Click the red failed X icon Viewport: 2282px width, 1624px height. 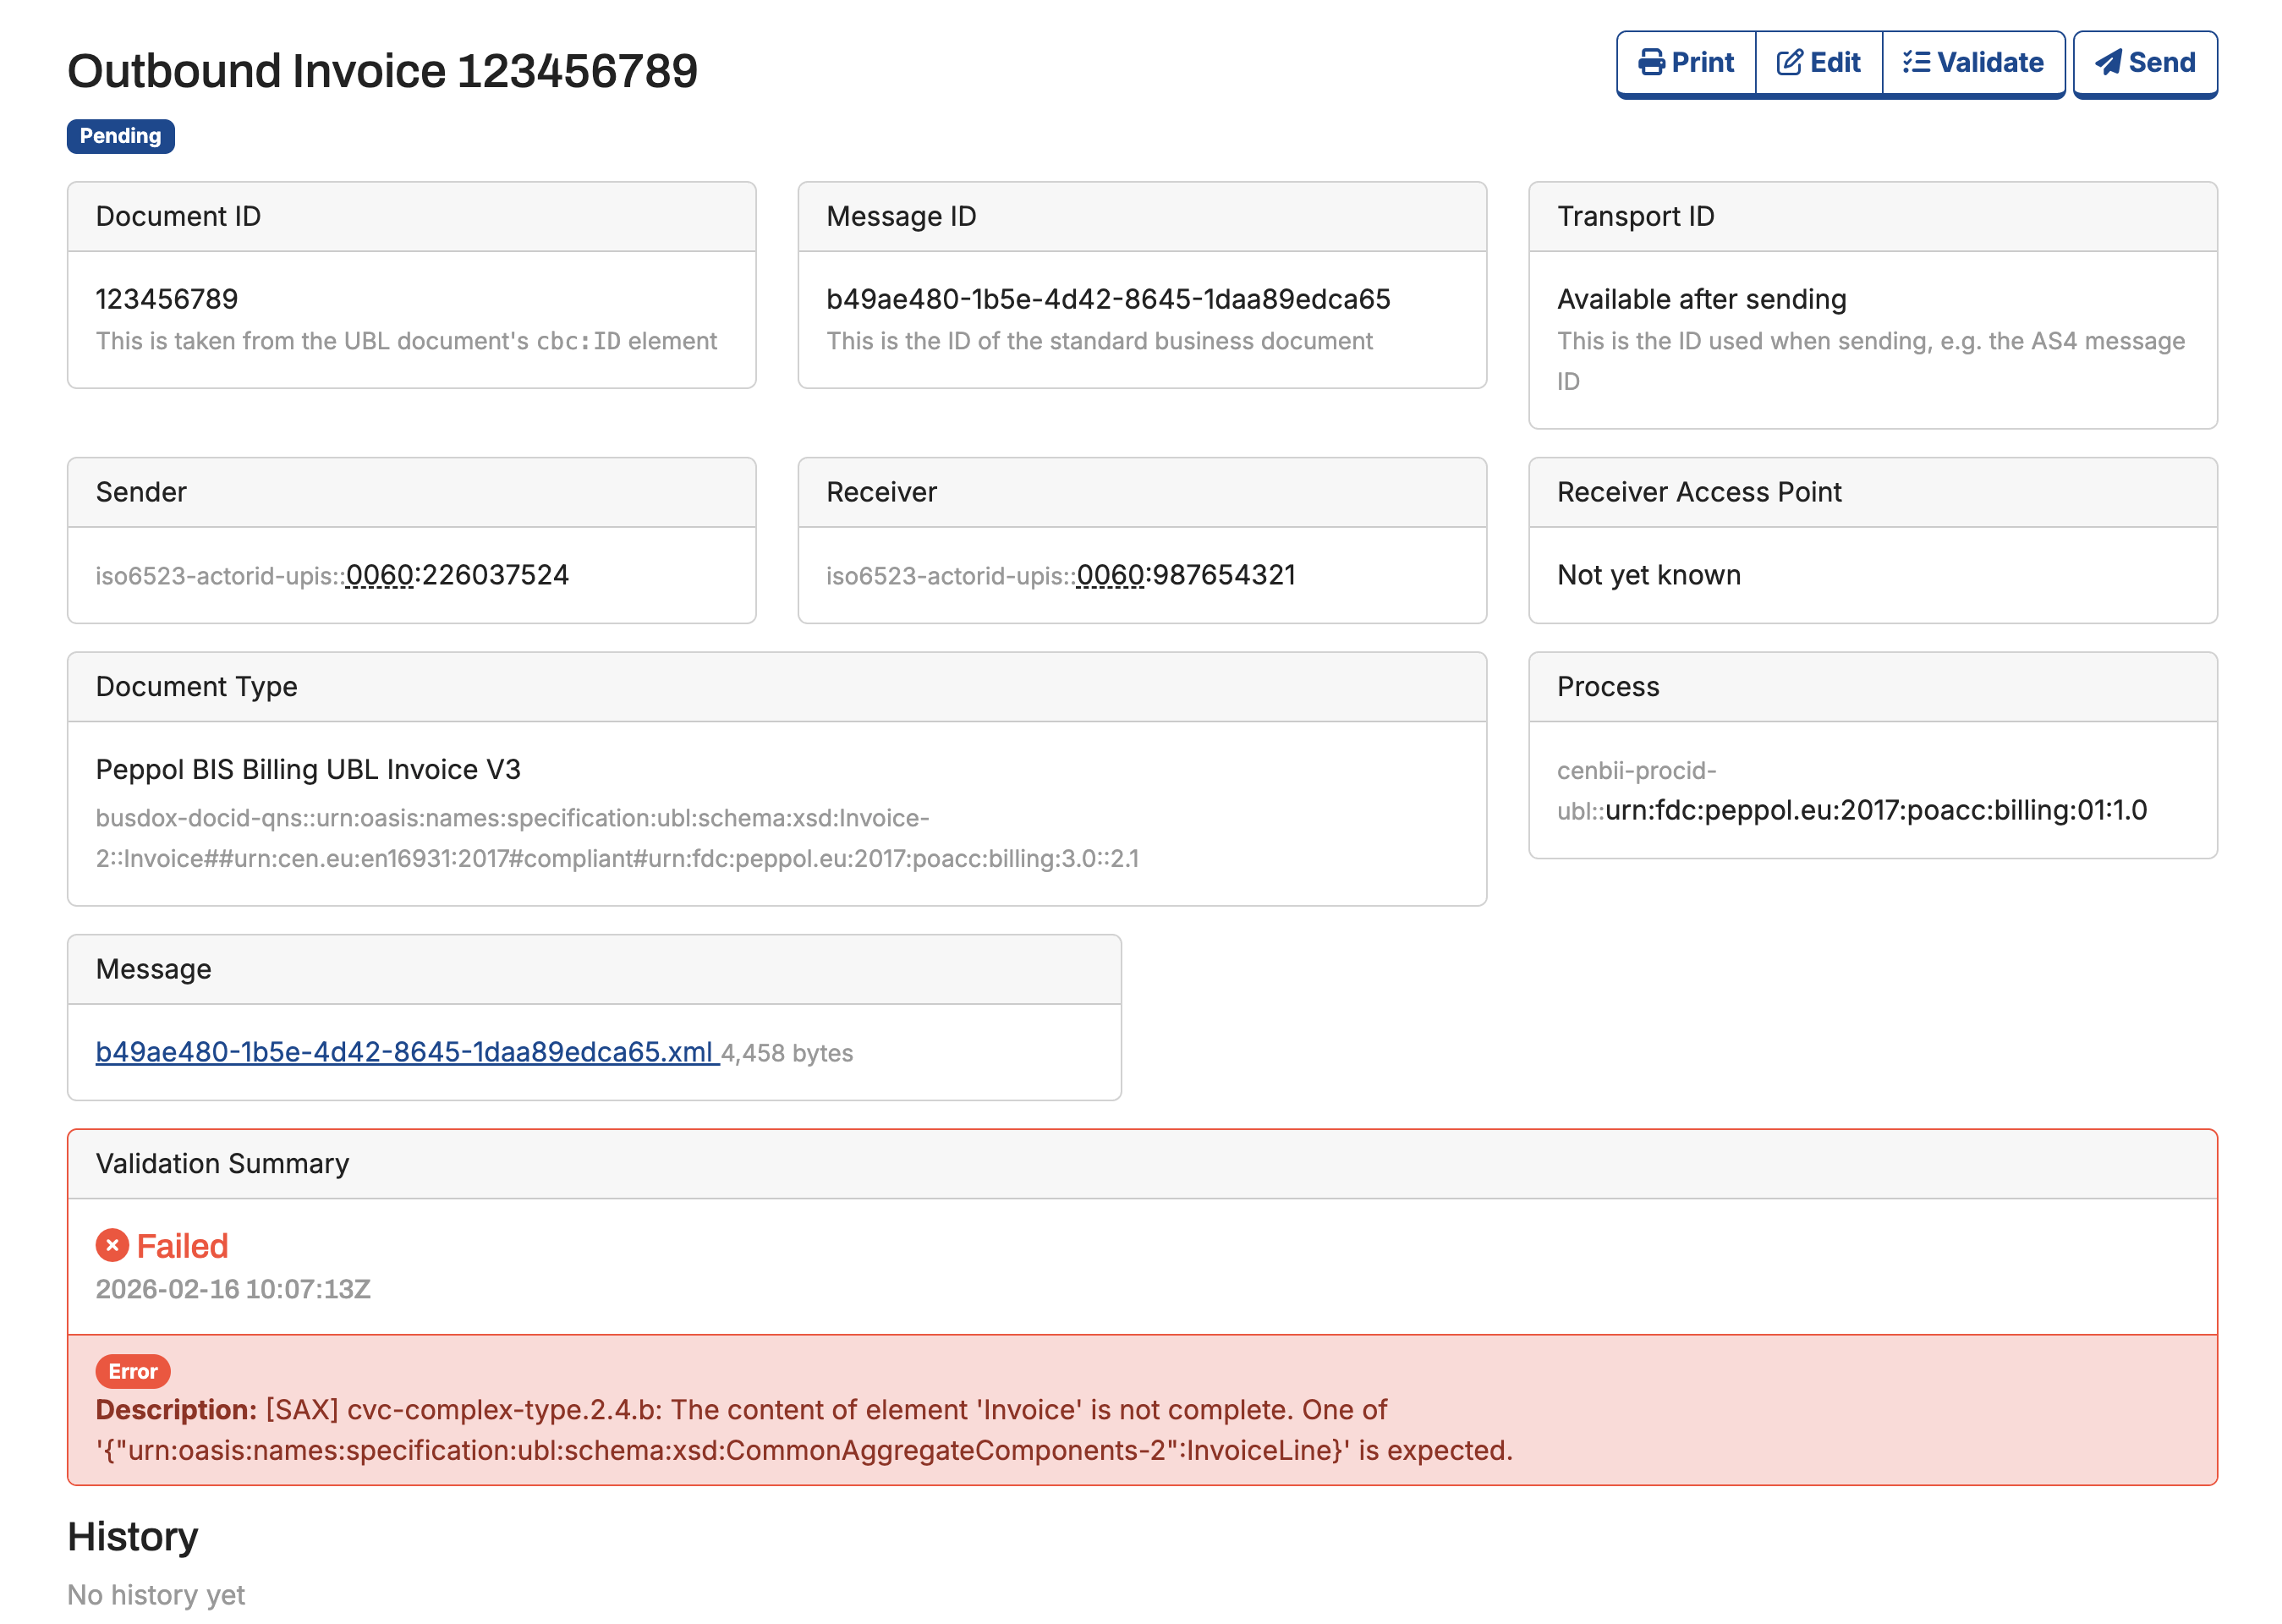click(x=112, y=1245)
